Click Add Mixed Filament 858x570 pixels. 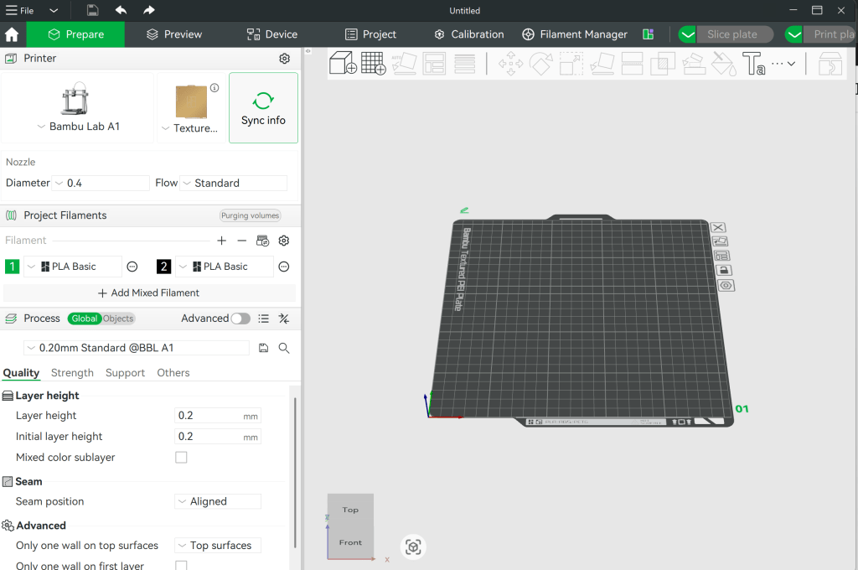pos(149,293)
